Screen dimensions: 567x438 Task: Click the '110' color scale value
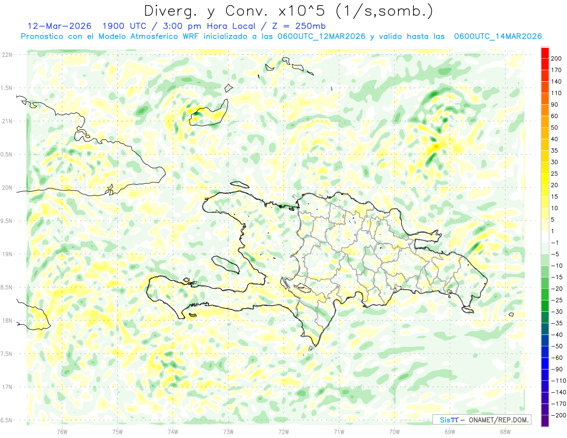pyautogui.click(x=557, y=93)
